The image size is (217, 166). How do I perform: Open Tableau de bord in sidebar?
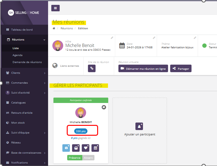tap(22, 30)
